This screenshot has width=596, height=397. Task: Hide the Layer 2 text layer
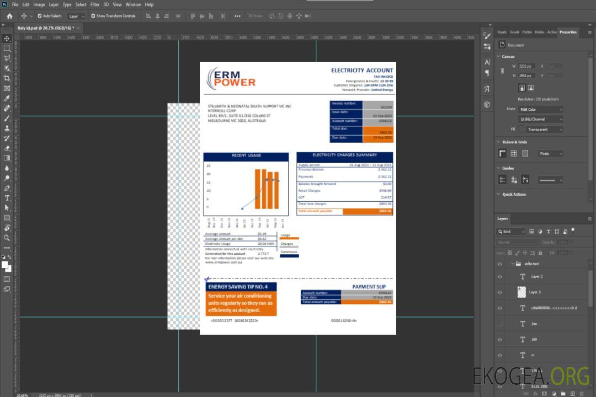(499, 277)
